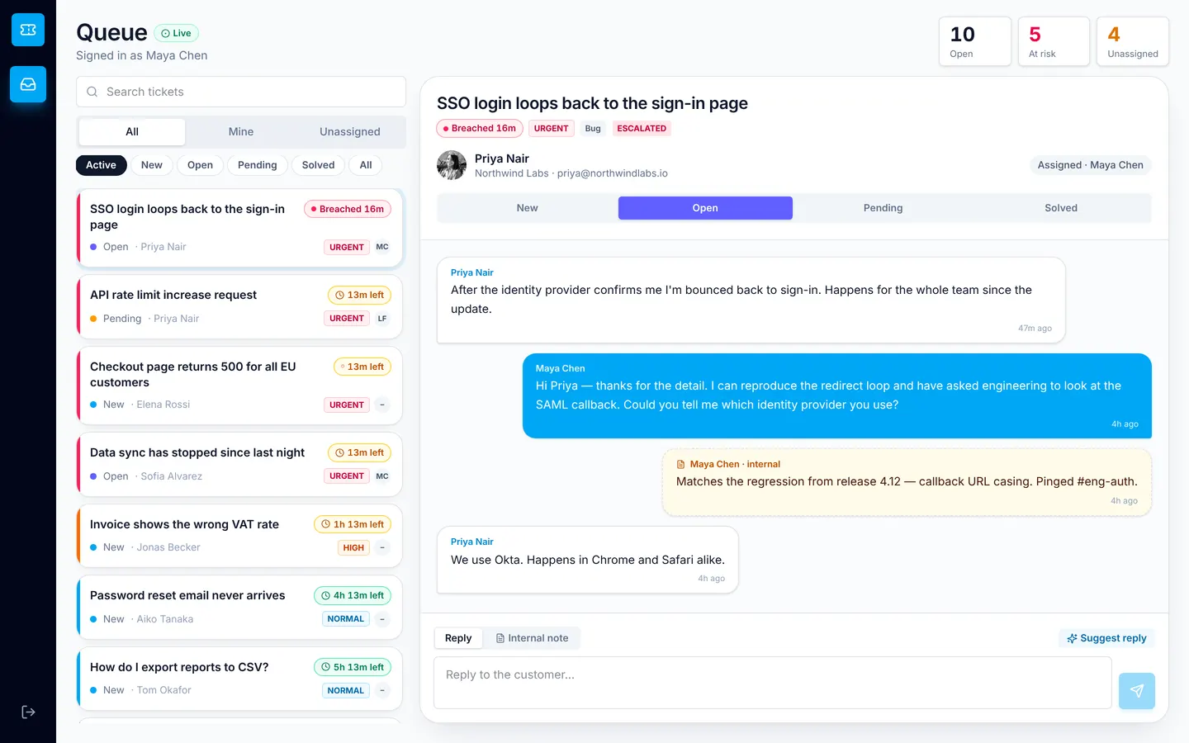Viewport: 1189px width, 743px height.
Task: Click the send reply paper-plane button
Action: pyautogui.click(x=1137, y=691)
